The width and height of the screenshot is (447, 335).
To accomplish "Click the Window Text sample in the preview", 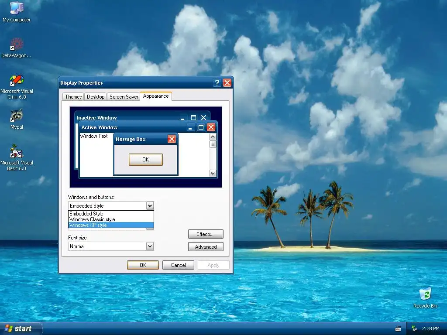I will tap(94, 136).
